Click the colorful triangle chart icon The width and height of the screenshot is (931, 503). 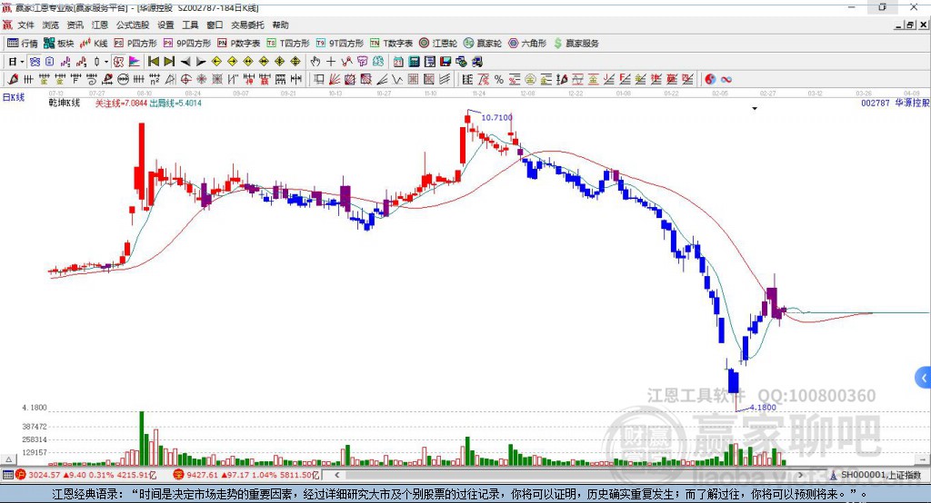(135, 62)
